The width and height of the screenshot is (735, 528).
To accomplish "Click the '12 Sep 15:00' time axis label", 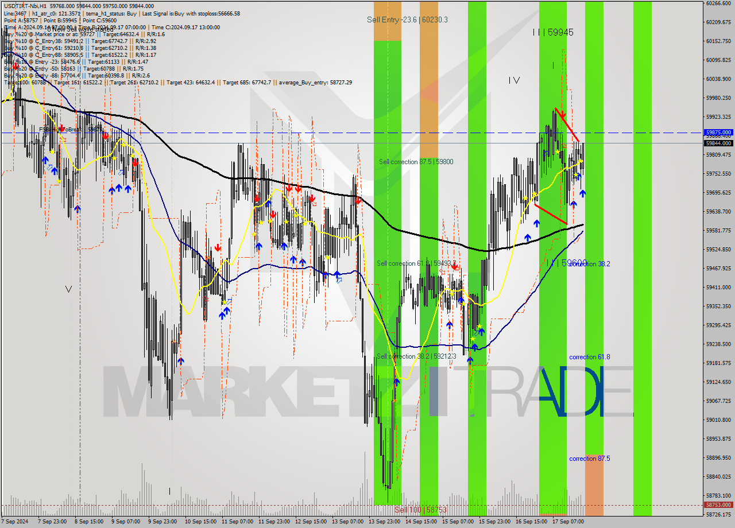I will coord(311,522).
